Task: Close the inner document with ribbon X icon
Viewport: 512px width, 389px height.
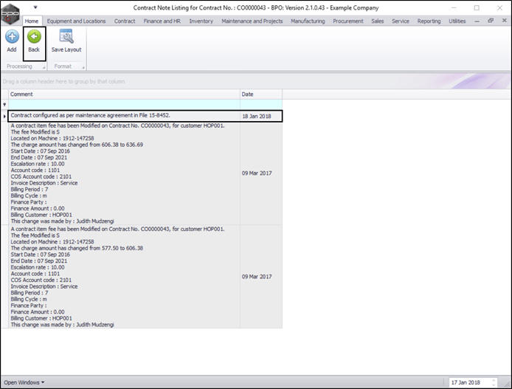Action: (x=504, y=21)
